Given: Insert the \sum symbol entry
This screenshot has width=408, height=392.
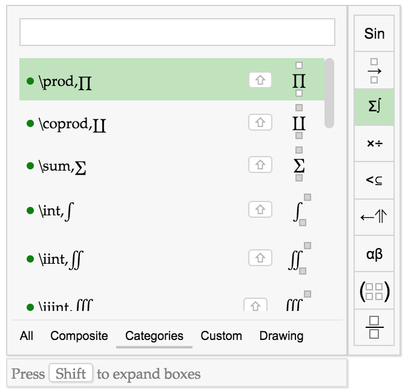Looking at the screenshot, I should 172,166.
